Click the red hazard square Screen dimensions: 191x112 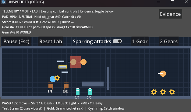[76, 62]
